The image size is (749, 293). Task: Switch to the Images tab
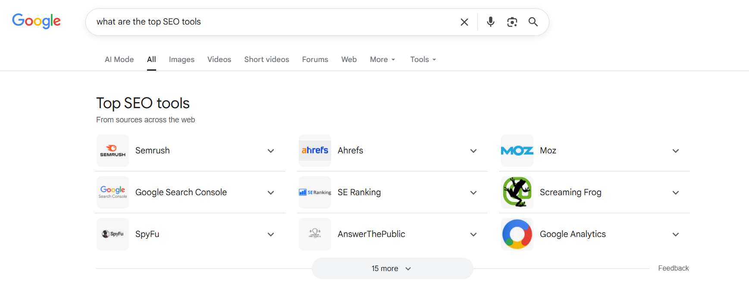[x=182, y=59]
